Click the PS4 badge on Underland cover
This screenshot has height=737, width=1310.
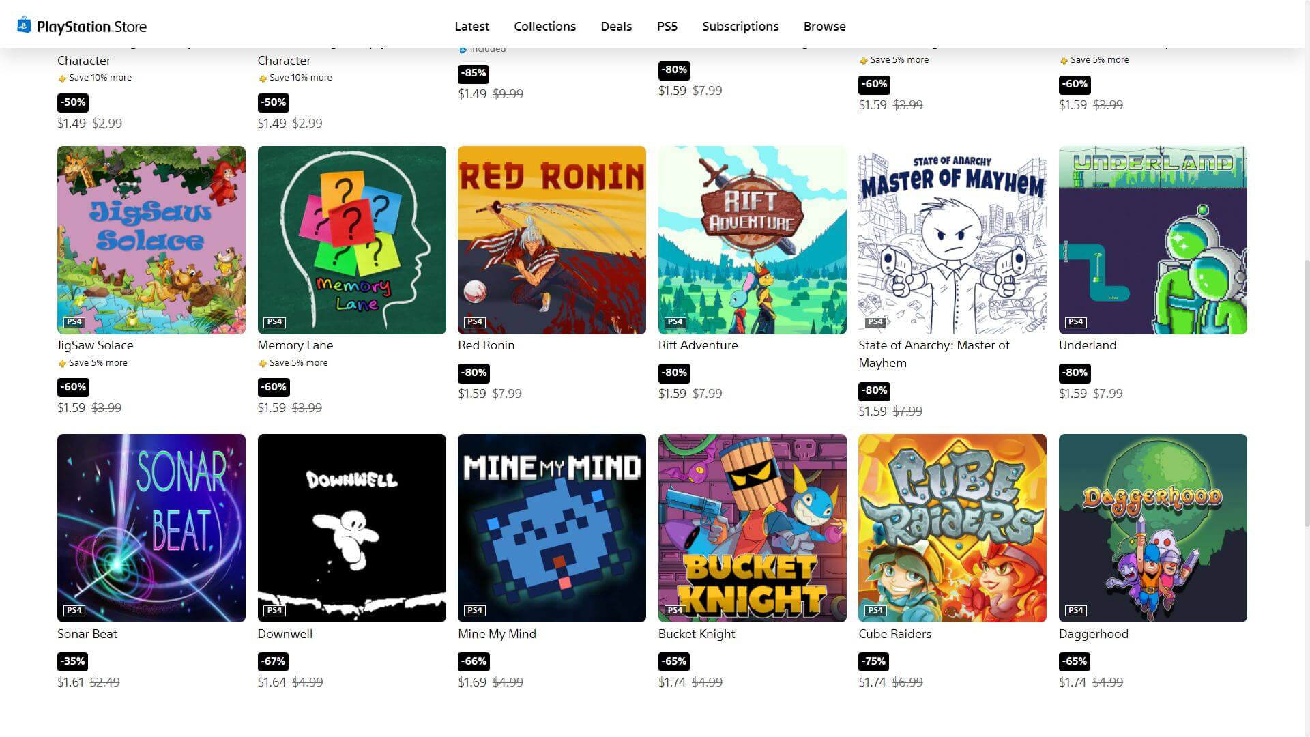(x=1075, y=321)
